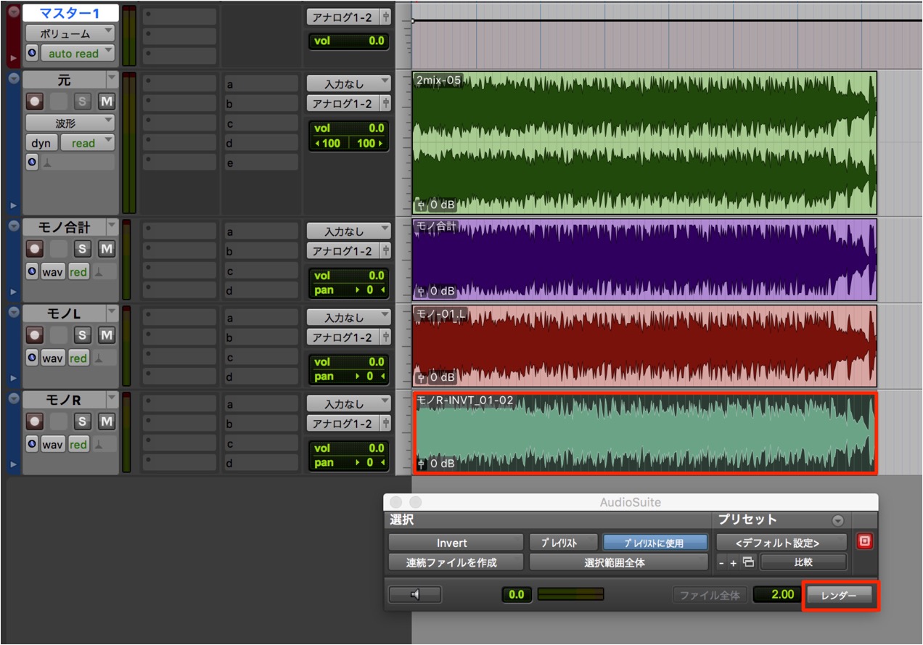Solo the 元 track
Image resolution: width=923 pixels, height=645 pixels.
[x=82, y=101]
